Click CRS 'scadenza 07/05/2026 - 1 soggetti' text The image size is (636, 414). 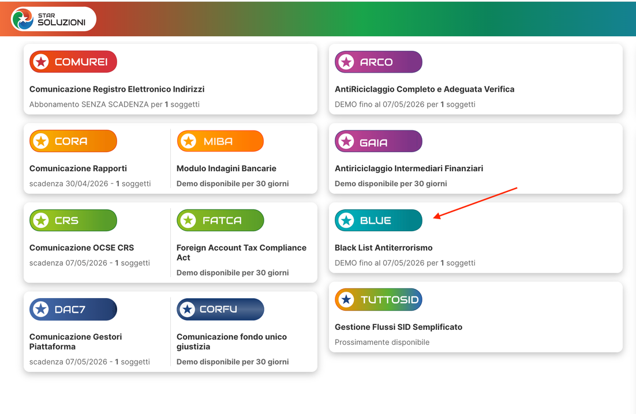click(x=89, y=264)
